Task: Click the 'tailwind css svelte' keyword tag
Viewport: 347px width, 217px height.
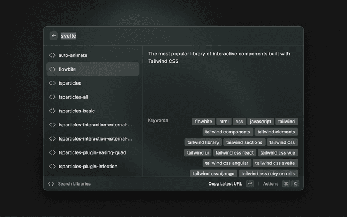Action: click(x=275, y=163)
